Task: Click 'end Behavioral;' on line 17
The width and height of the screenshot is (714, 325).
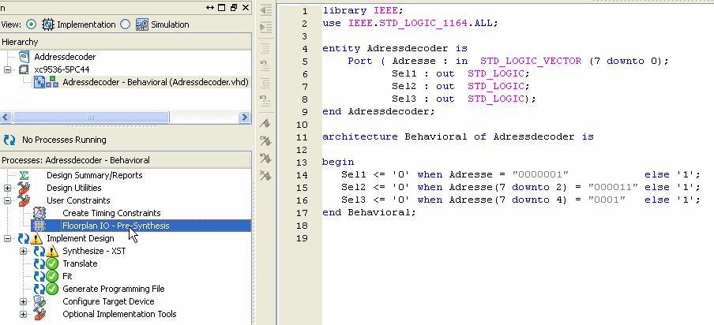Action: click(x=370, y=212)
